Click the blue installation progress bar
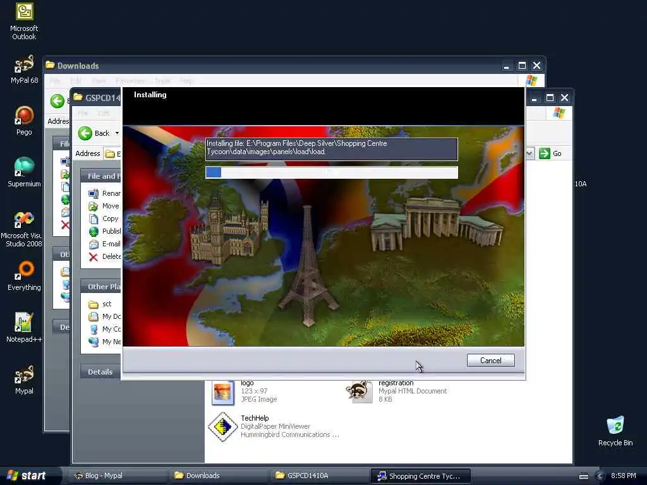Screen dimensions: 647x485 [332, 172]
